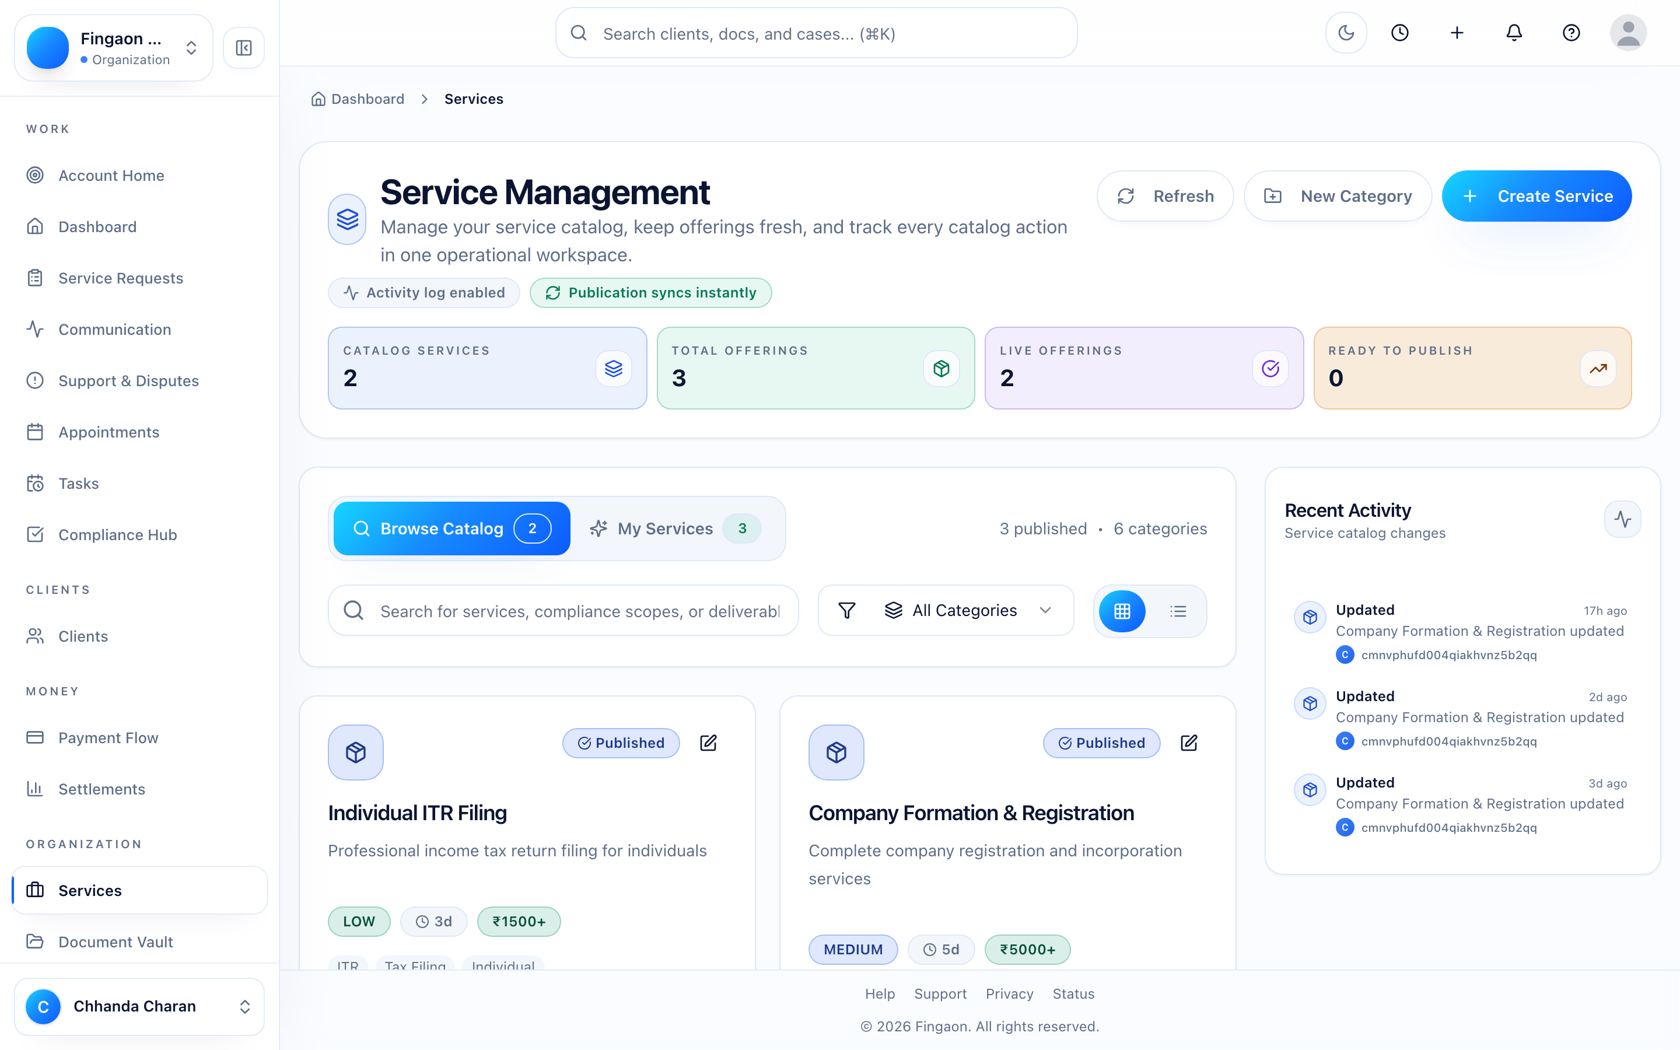Screen dimensions: 1680x1050
Task: Open the Privacy footer link
Action: coord(1009,994)
